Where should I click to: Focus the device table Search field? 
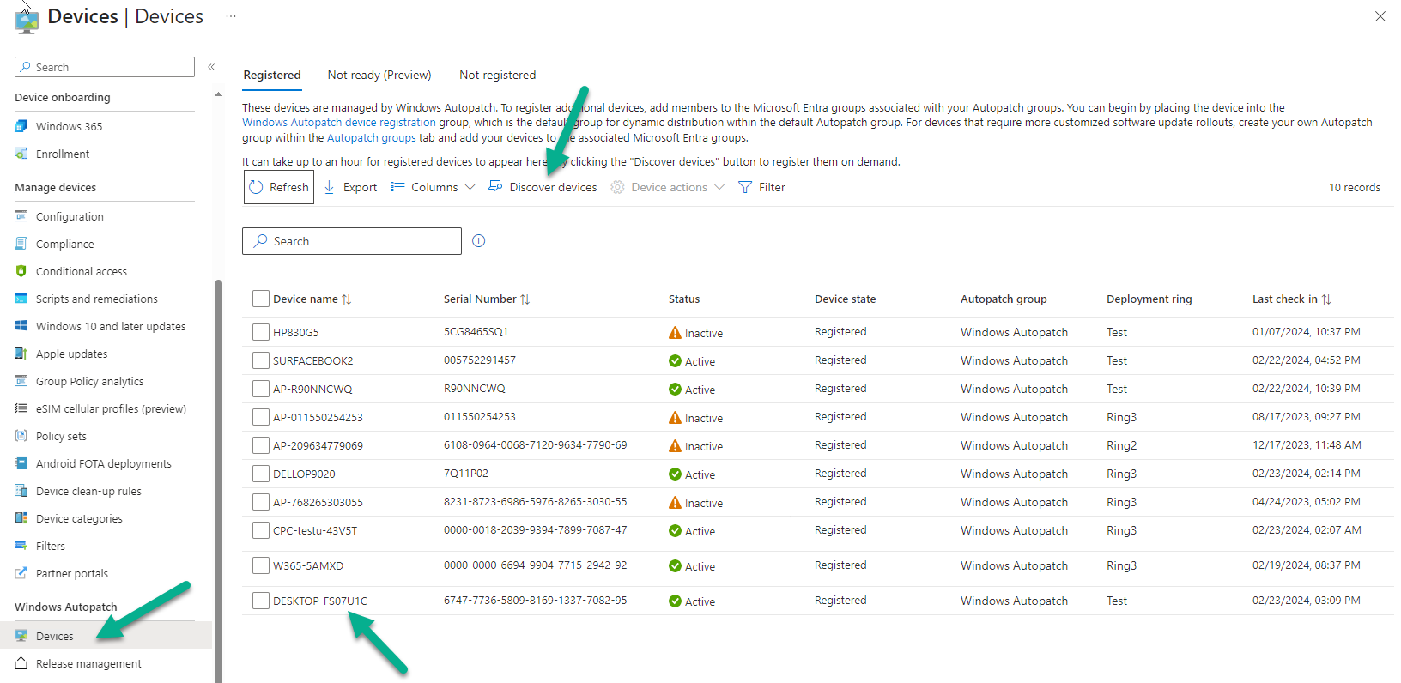click(352, 241)
